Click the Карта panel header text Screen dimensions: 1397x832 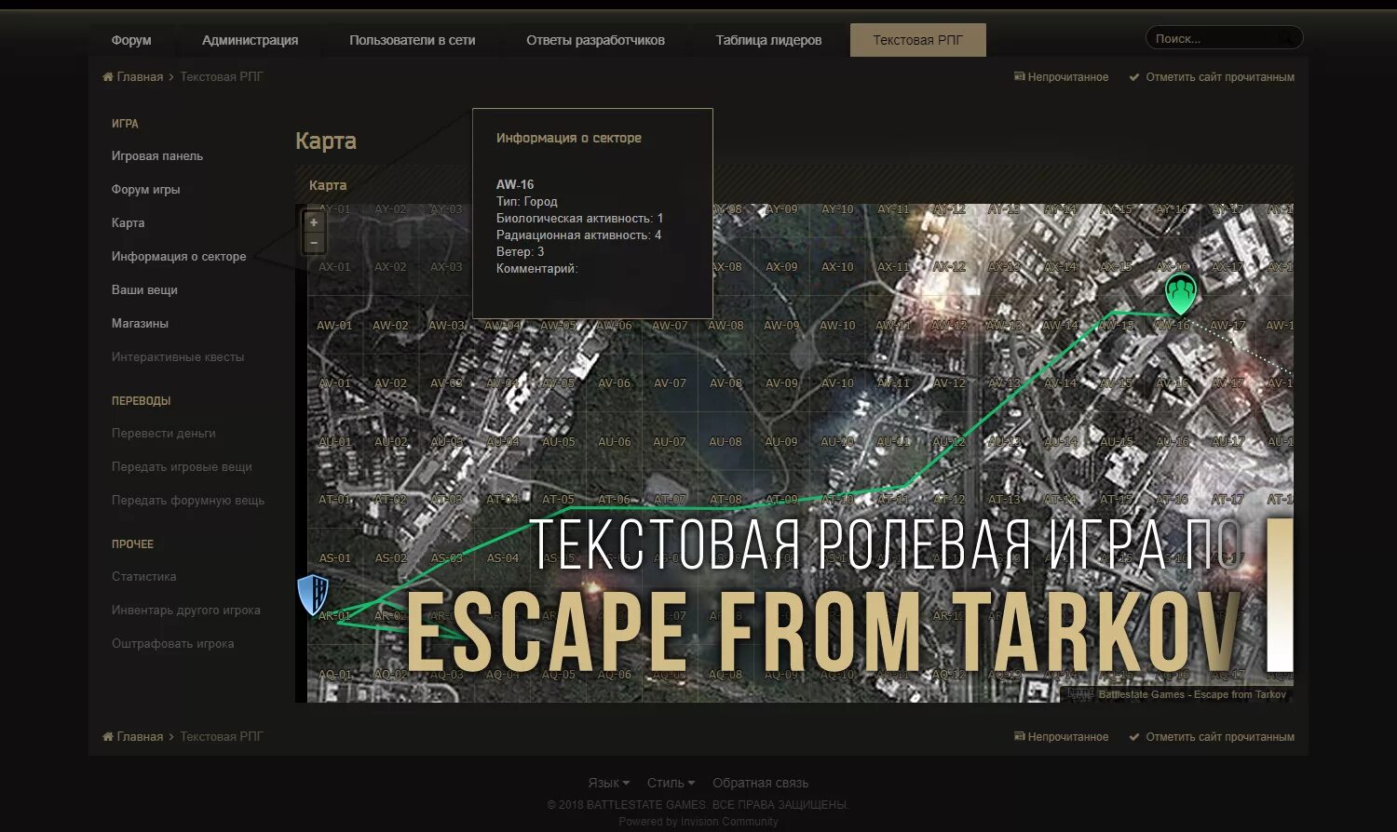[328, 185]
